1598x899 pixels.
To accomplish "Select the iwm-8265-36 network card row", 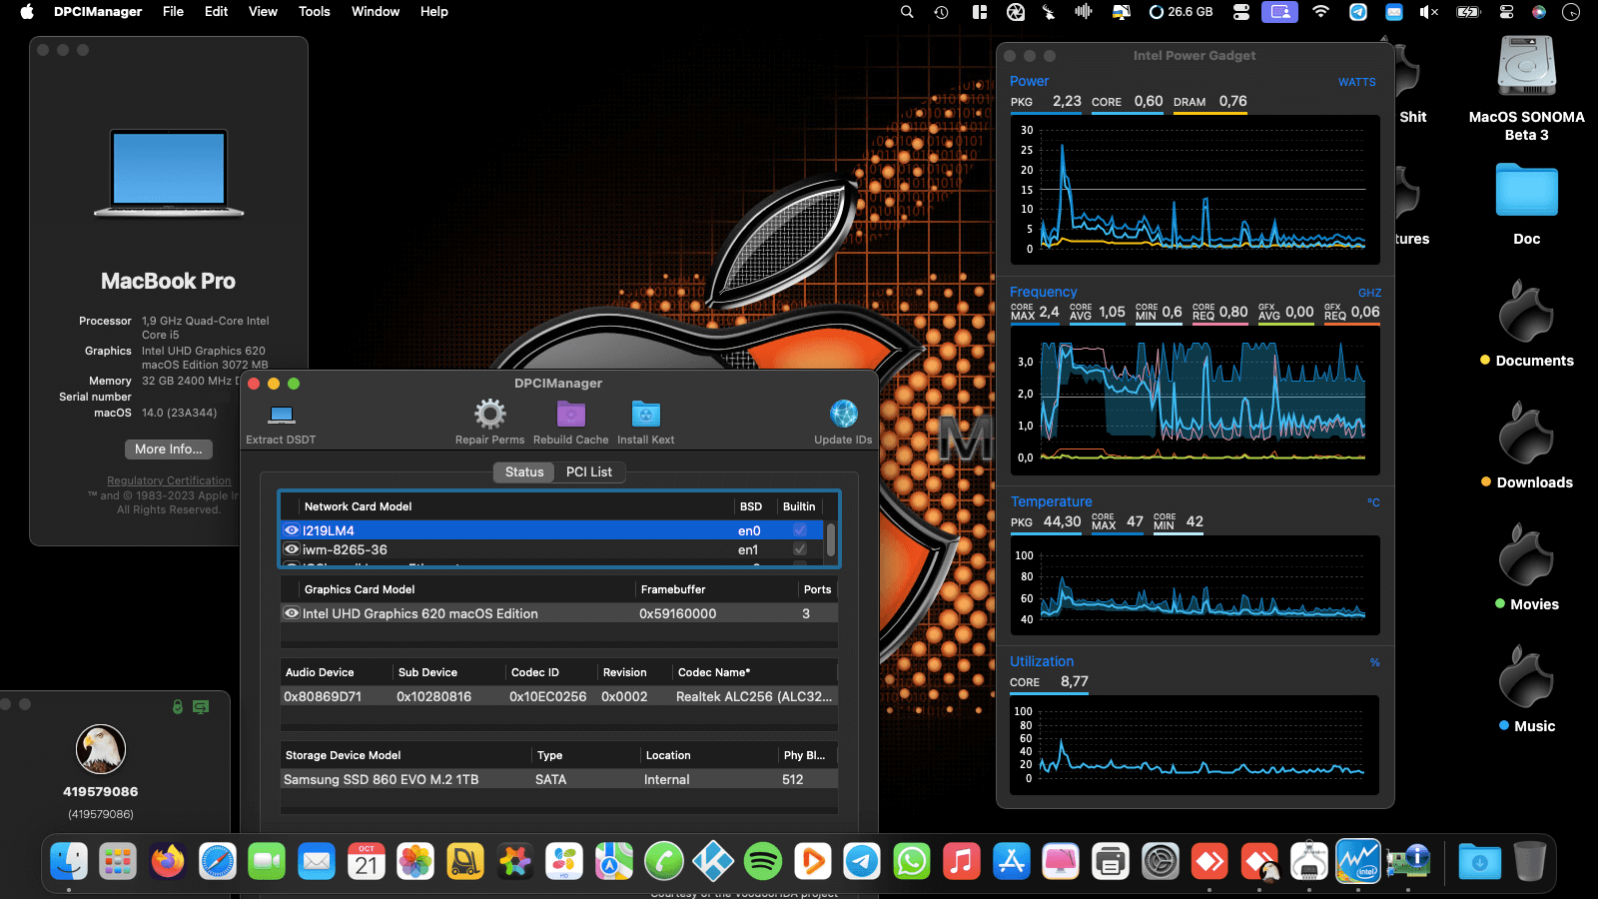I will [x=552, y=549].
